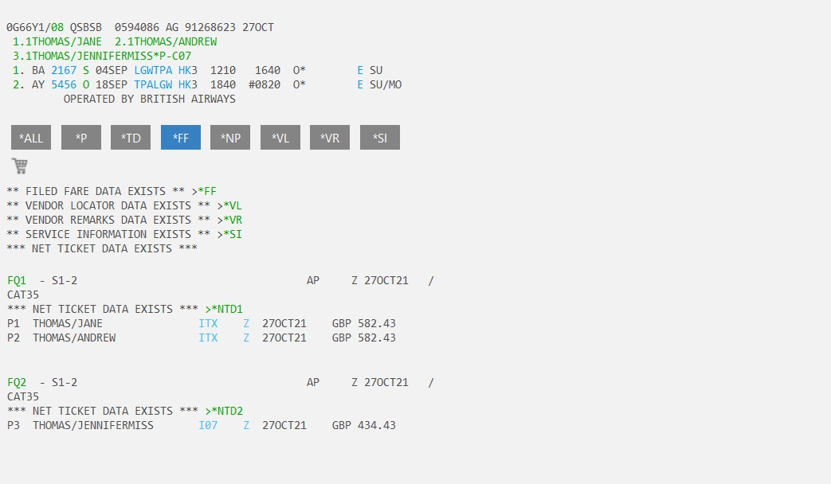Click the E indicator on the SU row
The width and height of the screenshot is (831, 484).
360,70
